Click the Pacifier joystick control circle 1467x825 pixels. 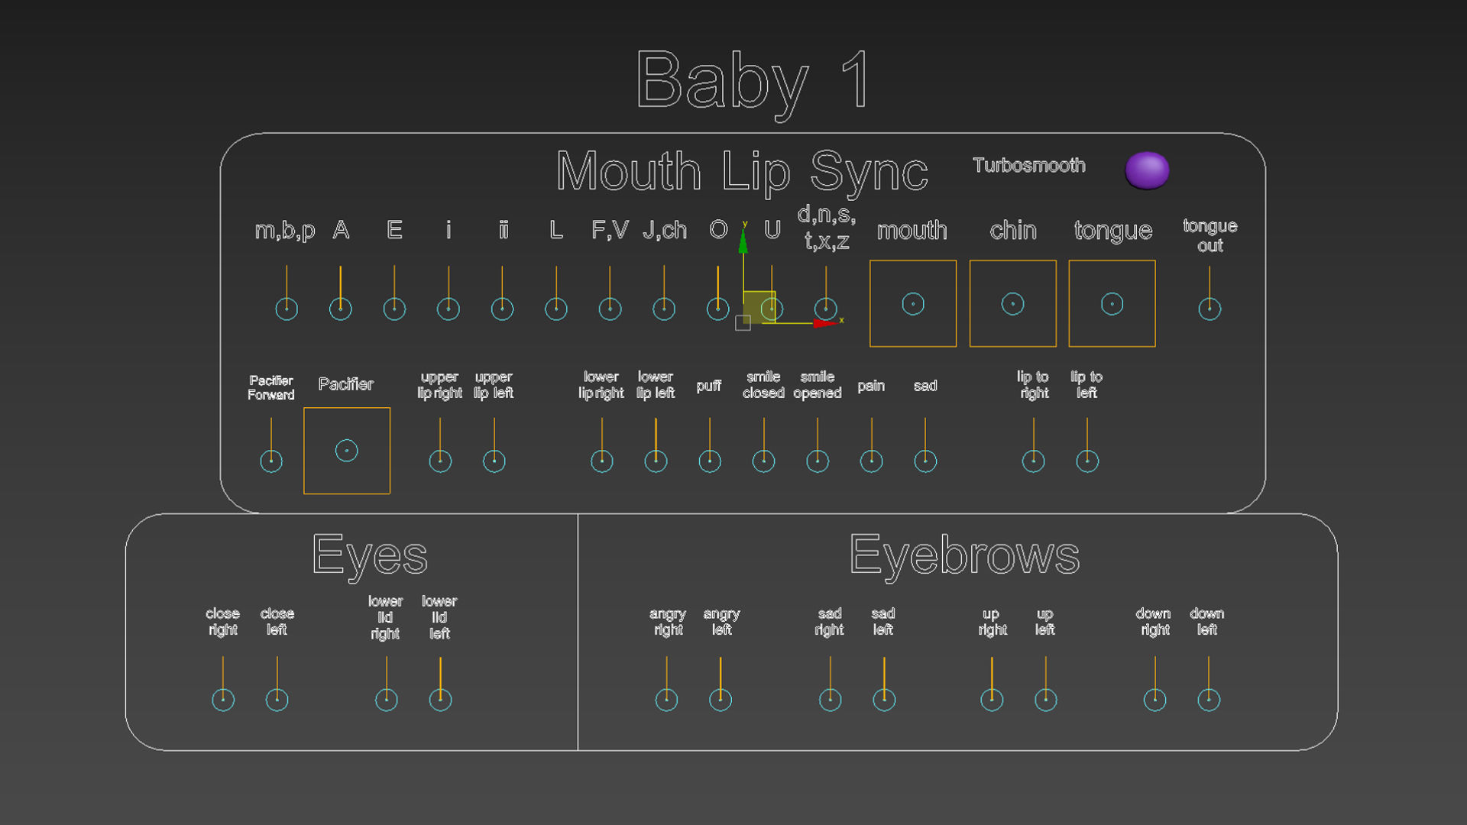(x=346, y=451)
